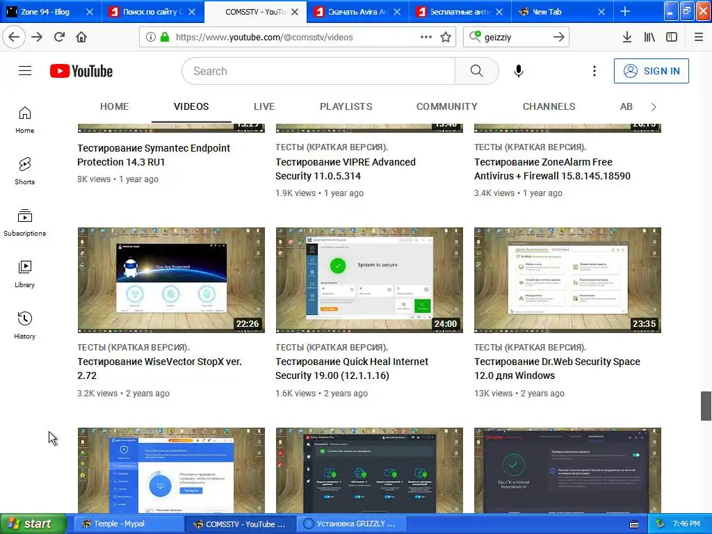
Task: Open Тестирование Symantec Endpoint Protection title
Action: click(x=154, y=155)
